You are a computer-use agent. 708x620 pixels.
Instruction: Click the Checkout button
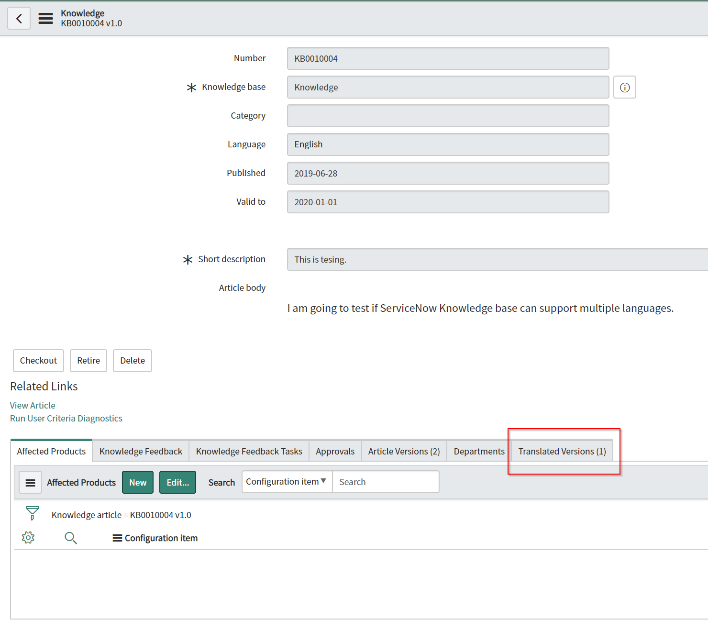[38, 361]
